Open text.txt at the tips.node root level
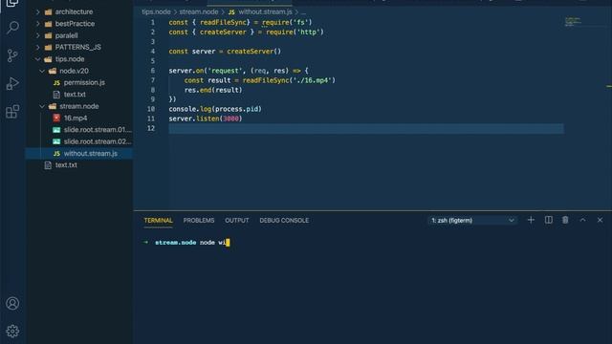This screenshot has width=612, height=344. (66, 165)
